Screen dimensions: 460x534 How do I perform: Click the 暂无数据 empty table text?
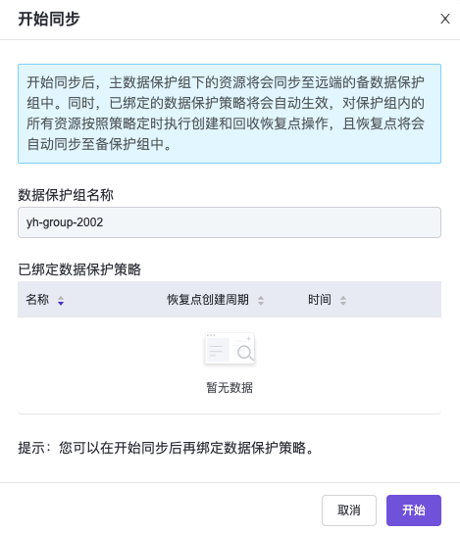(230, 388)
